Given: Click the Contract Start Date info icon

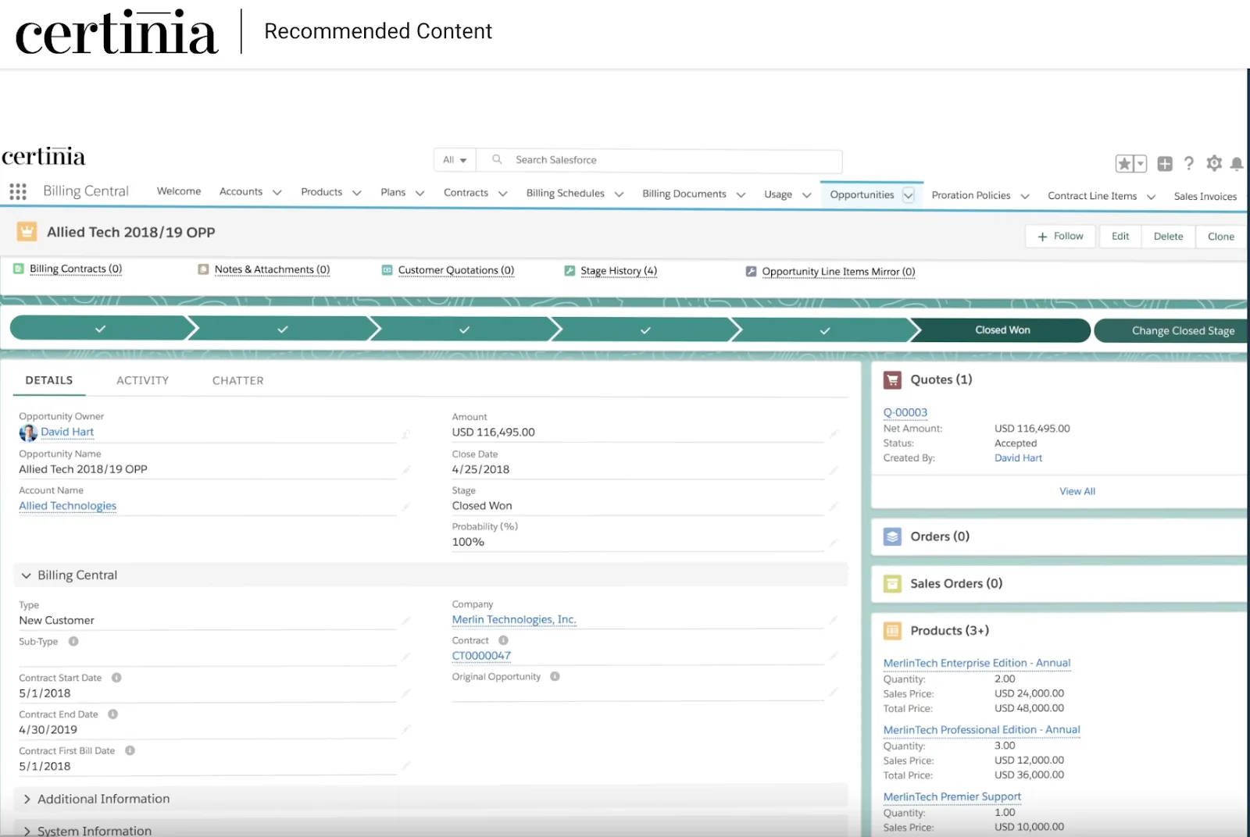Looking at the screenshot, I should [116, 678].
